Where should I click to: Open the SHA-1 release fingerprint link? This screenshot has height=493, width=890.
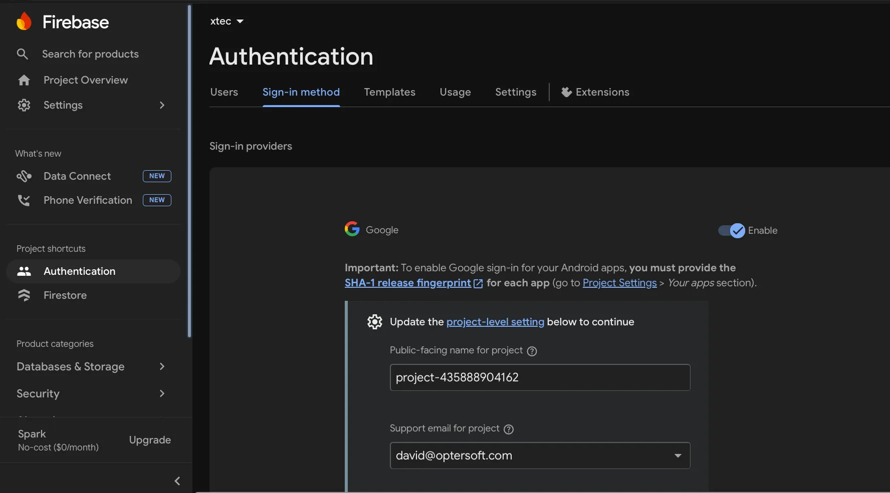[408, 283]
